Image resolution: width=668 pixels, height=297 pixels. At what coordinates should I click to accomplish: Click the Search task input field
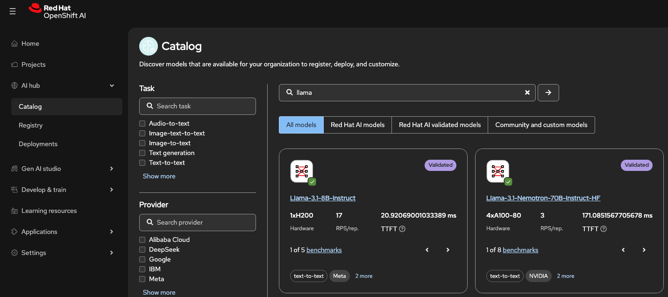(x=198, y=106)
